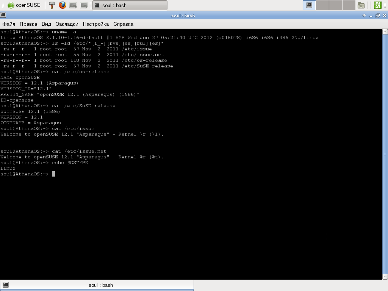Click the '/etc/os-release' listing row
388x291 pixels.
tap(83, 60)
